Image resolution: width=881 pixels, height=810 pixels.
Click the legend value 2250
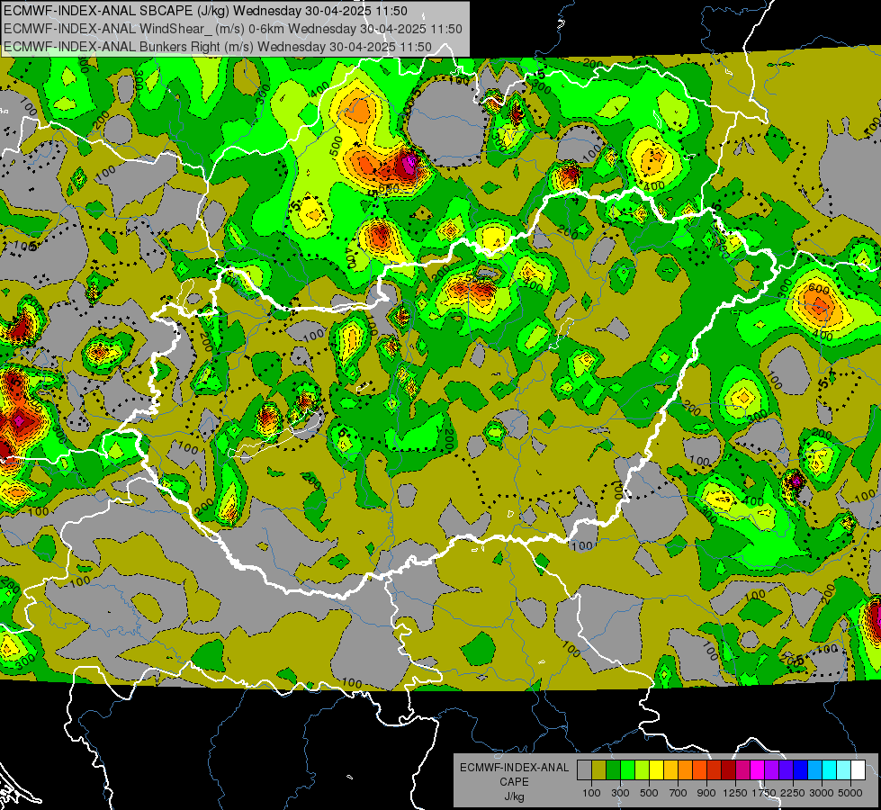pos(794,793)
